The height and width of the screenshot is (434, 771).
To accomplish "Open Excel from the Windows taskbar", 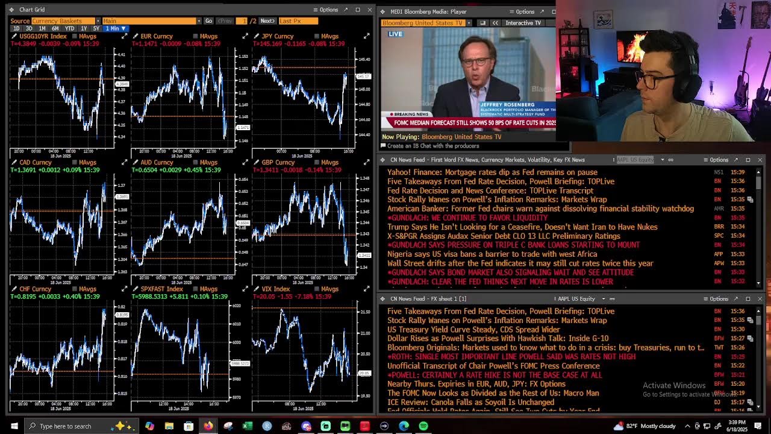I will point(247,426).
